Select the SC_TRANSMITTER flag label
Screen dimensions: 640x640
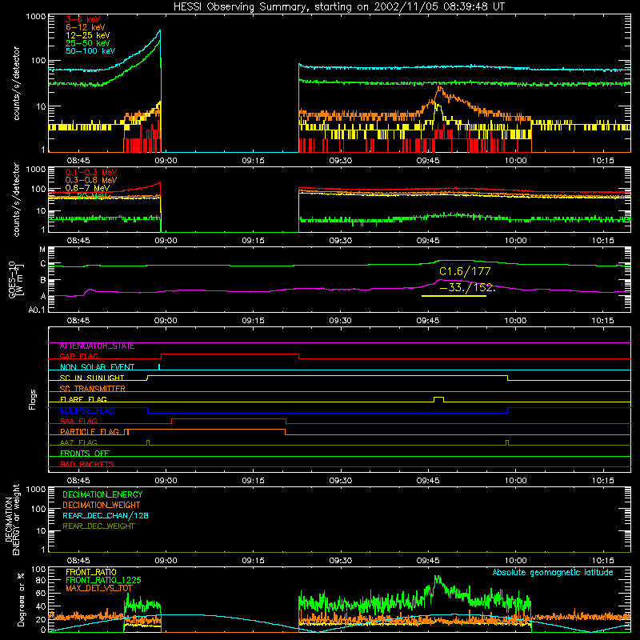92,389
